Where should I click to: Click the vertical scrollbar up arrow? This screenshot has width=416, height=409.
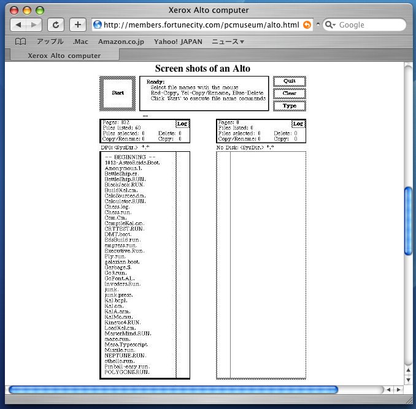point(408,370)
